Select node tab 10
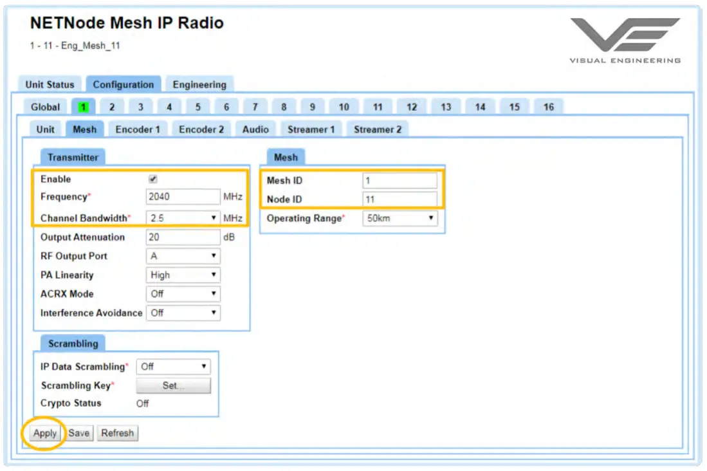707x471 pixels. pyautogui.click(x=344, y=107)
